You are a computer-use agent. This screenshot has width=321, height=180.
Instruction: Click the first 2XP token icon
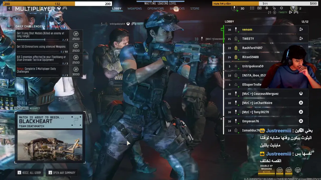click(280, 170)
